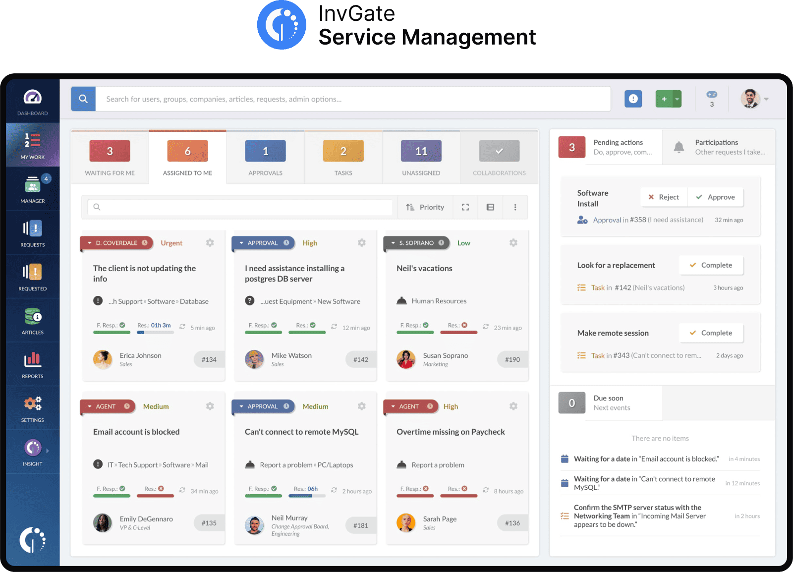Open three-dot more options menu
The width and height of the screenshot is (793, 572).
[515, 207]
